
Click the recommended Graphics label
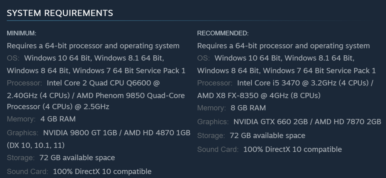coord(213,122)
